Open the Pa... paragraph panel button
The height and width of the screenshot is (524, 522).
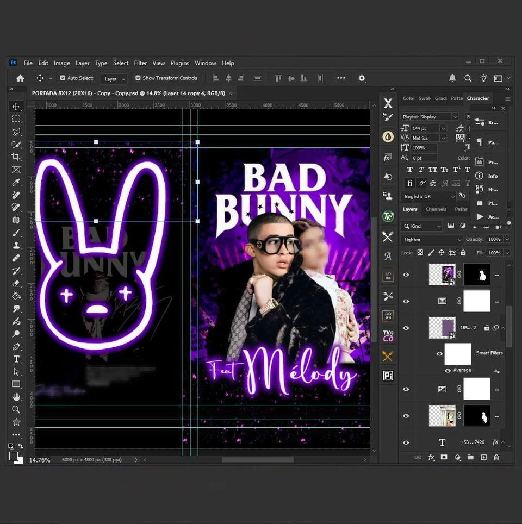488,142
